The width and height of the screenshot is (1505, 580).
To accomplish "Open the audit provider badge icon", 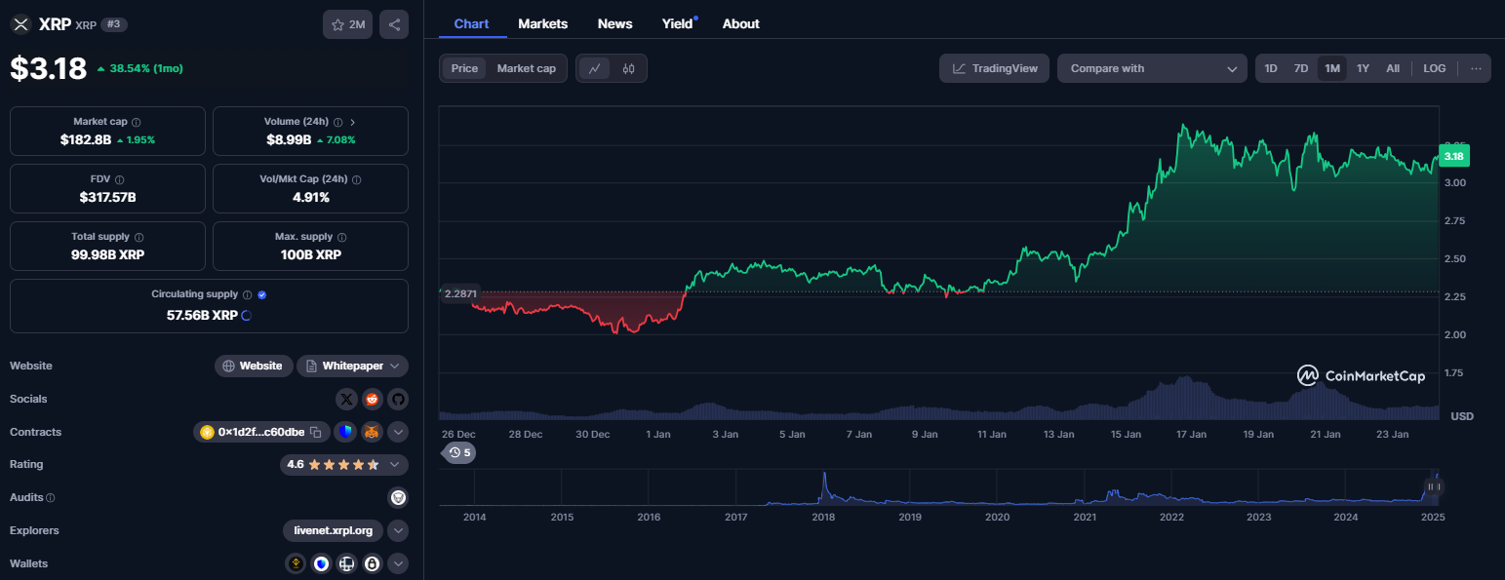I will tap(398, 497).
